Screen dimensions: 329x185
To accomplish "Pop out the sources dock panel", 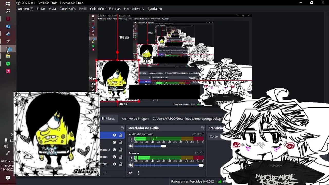I will 122,128.
